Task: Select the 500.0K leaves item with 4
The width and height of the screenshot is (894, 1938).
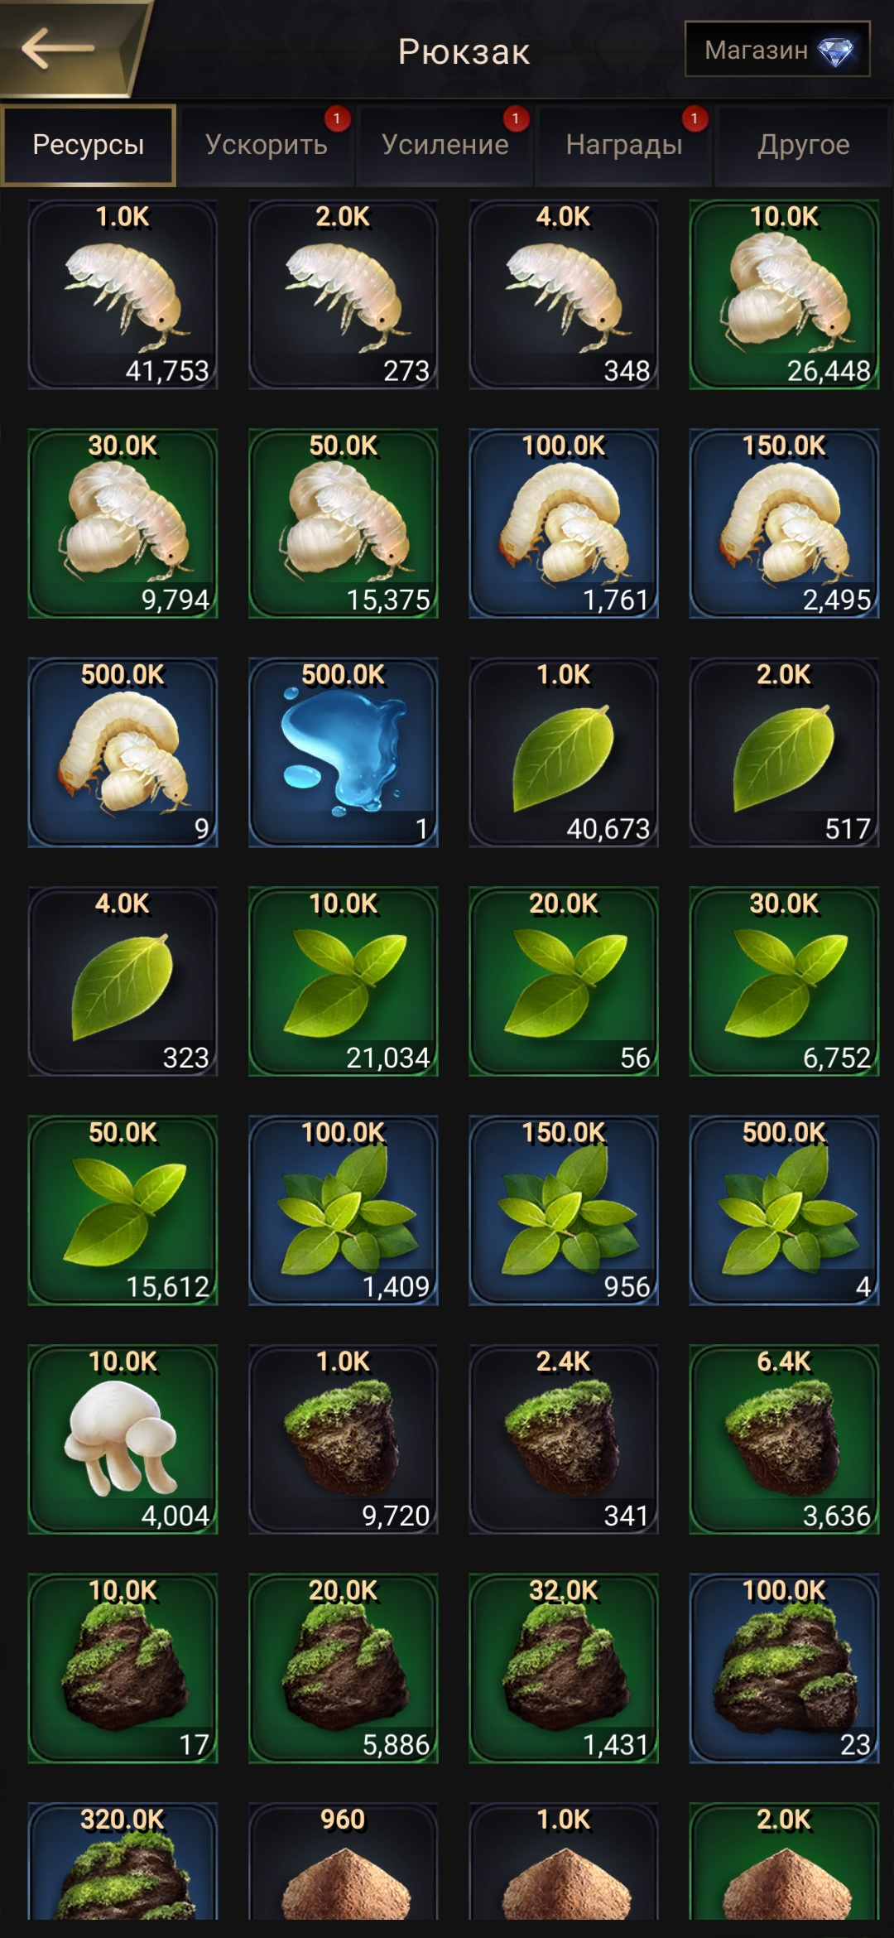Action: point(784,1210)
